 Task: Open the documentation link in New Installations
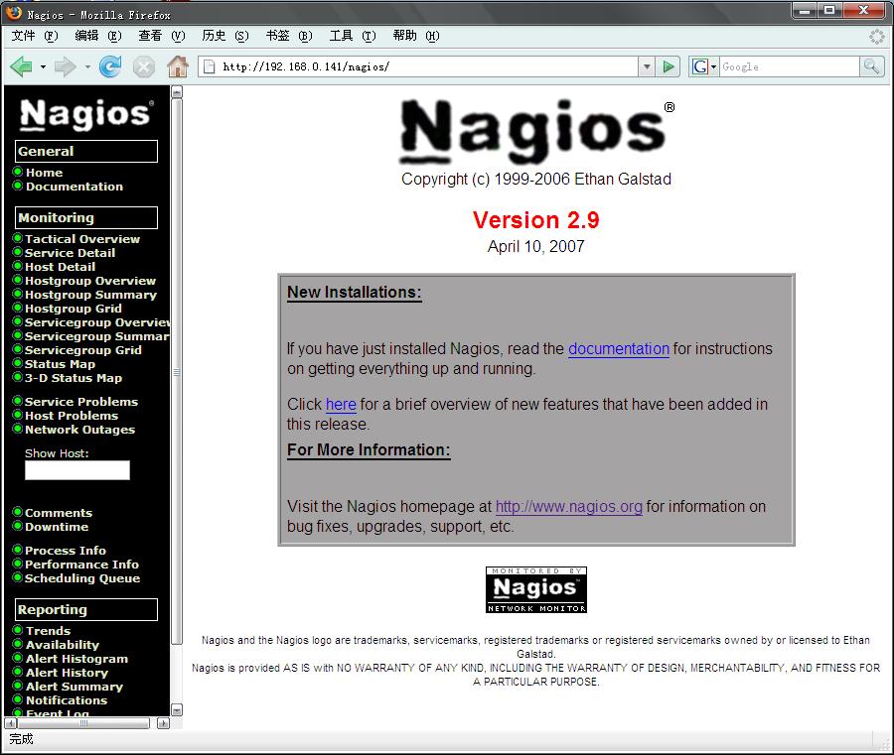[x=619, y=348]
